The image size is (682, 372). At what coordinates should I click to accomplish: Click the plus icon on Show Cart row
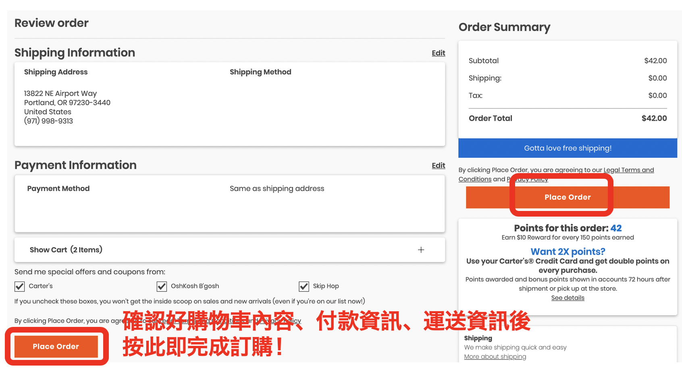click(x=421, y=250)
